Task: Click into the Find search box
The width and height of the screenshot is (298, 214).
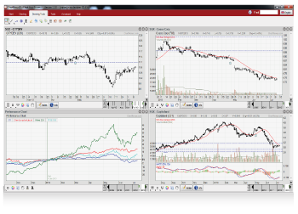Action: click(269, 12)
